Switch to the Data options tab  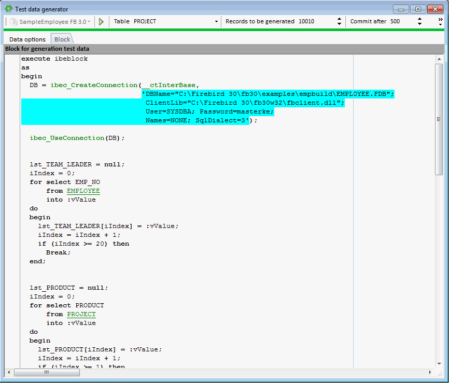pos(27,39)
